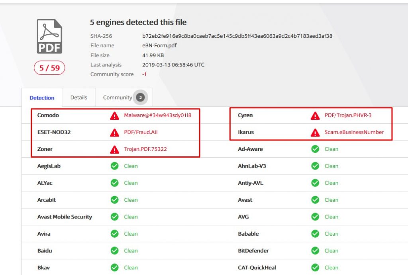Click the 5 / 59 detection score badge
The image size is (408, 275).
(49, 68)
